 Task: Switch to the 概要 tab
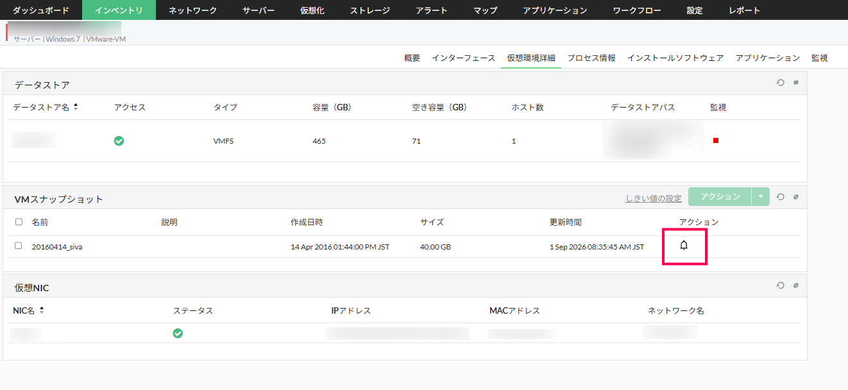point(412,58)
